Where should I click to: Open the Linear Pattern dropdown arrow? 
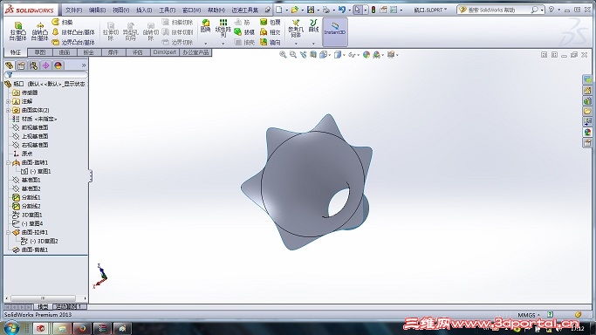pyautogui.click(x=223, y=44)
